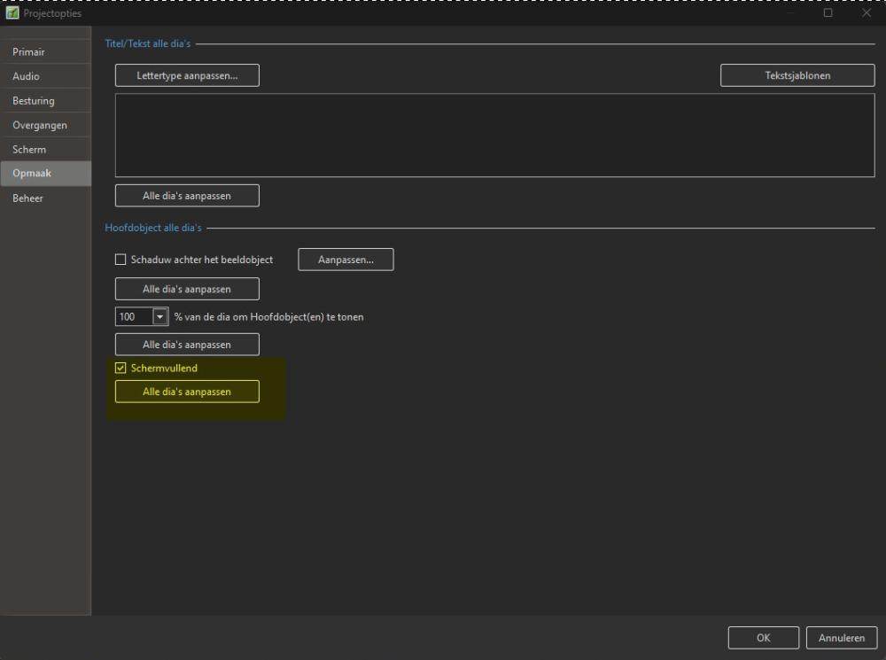Click the '% van de dia om Hoofdobject(en) te tonen' label

point(269,317)
